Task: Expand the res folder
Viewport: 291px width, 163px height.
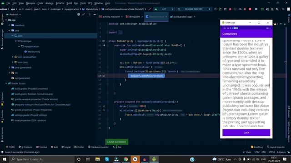Action: click(x=10, y=73)
